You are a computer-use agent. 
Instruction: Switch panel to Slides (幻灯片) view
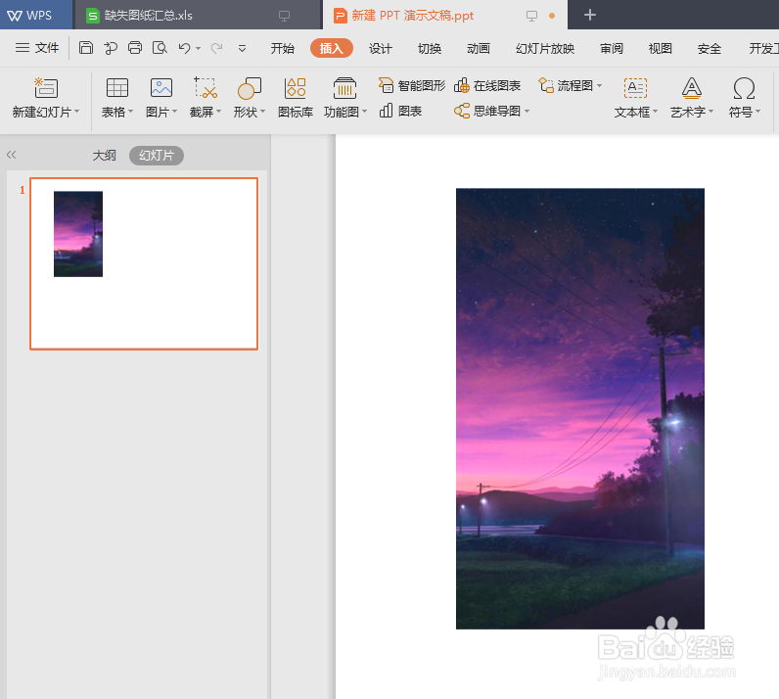point(157,155)
